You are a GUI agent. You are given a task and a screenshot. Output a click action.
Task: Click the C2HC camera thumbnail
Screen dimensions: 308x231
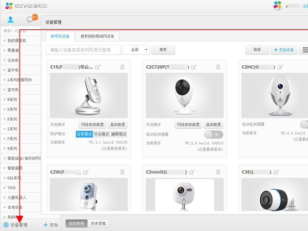coord(275,95)
